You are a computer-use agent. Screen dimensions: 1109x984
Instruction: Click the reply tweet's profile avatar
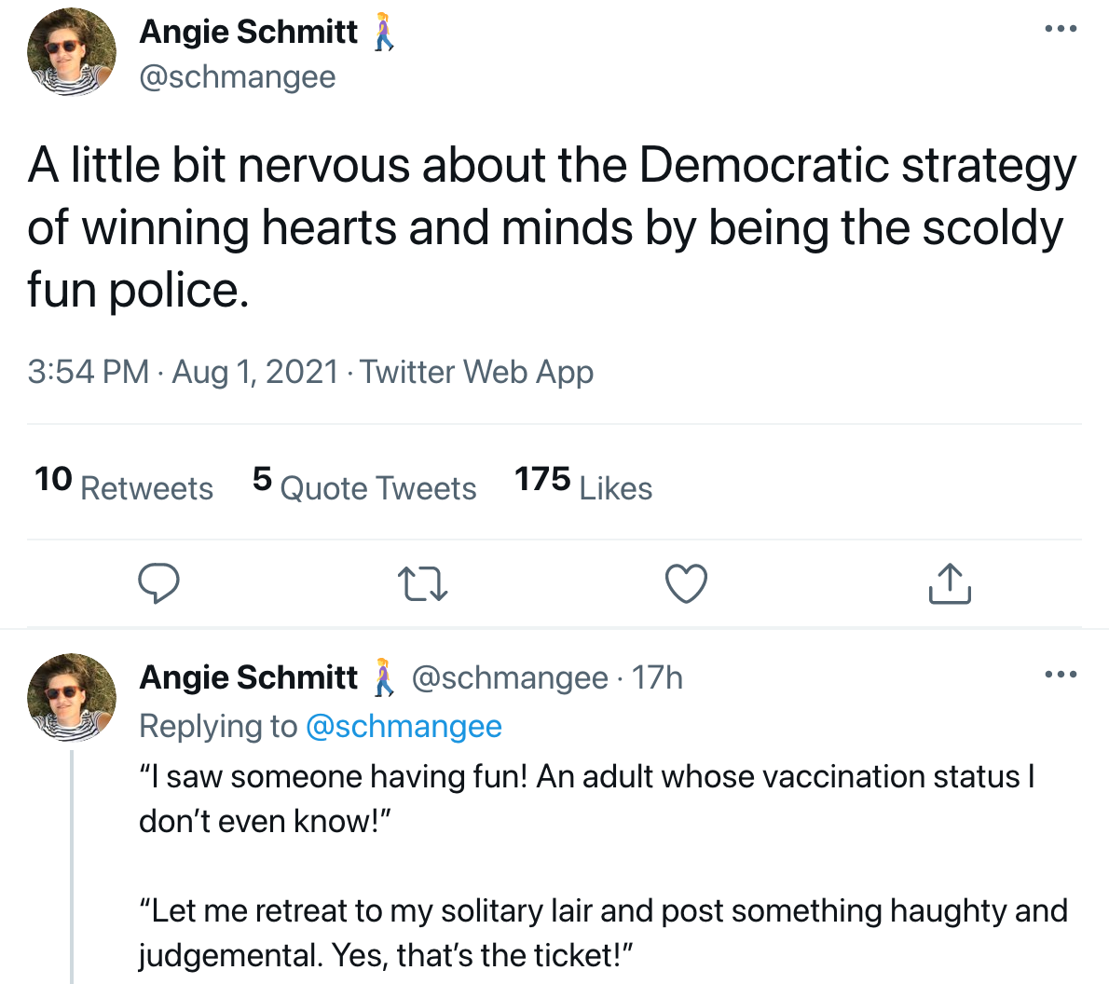click(73, 698)
